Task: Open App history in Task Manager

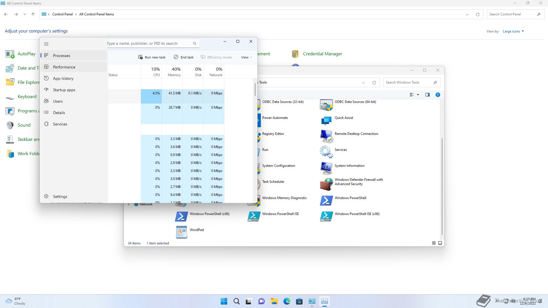Action: [74, 78]
